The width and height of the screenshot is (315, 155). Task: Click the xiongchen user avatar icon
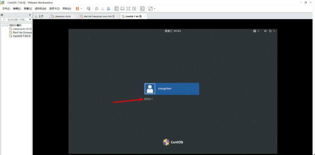pos(150,89)
